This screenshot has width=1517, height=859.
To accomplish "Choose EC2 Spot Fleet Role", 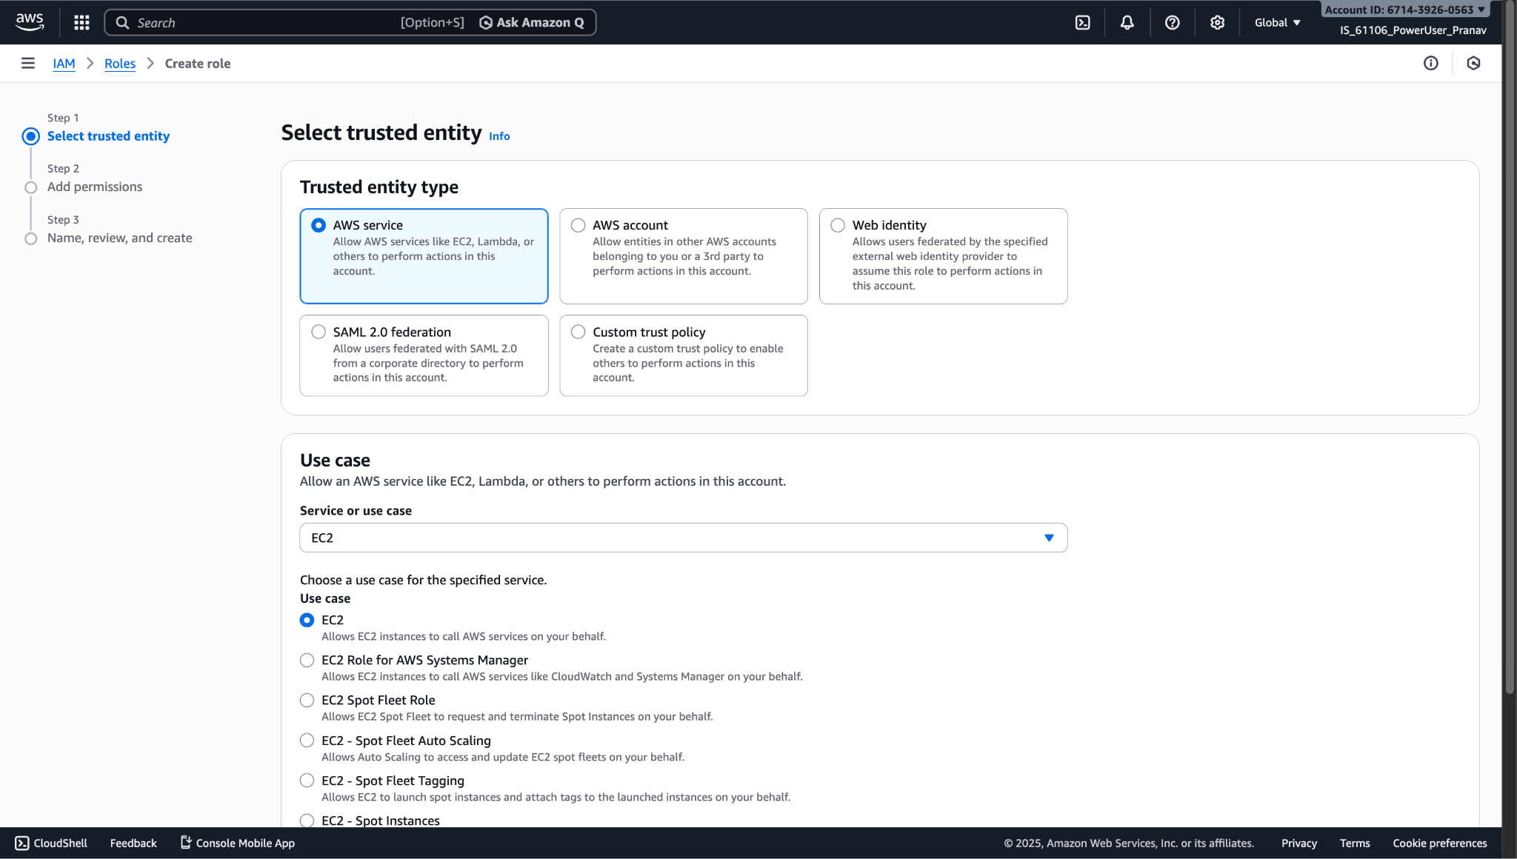I will click(x=307, y=700).
